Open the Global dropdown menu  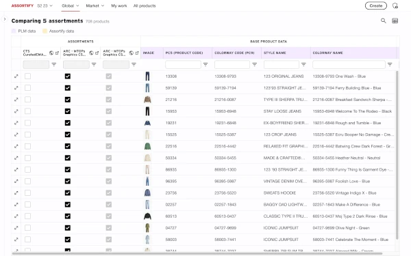[x=71, y=5]
